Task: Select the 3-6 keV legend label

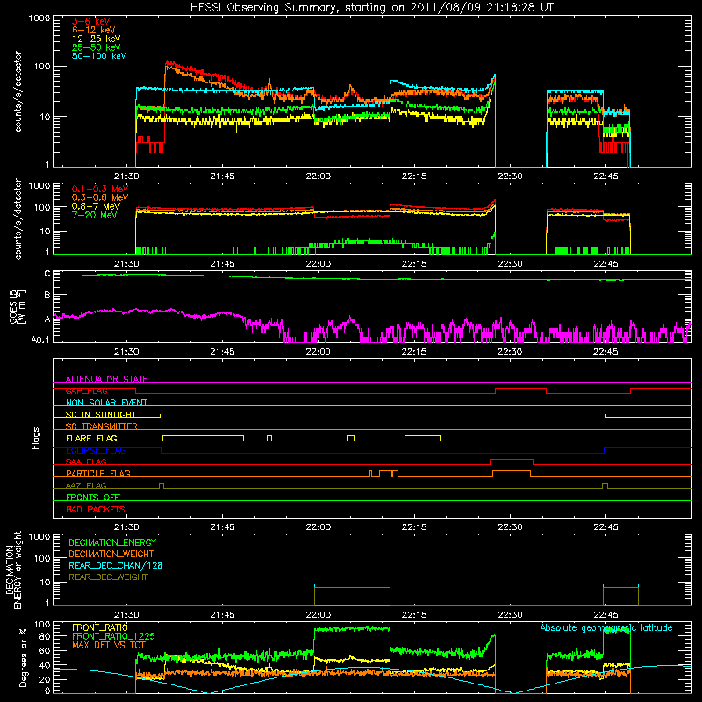Action: click(x=91, y=21)
